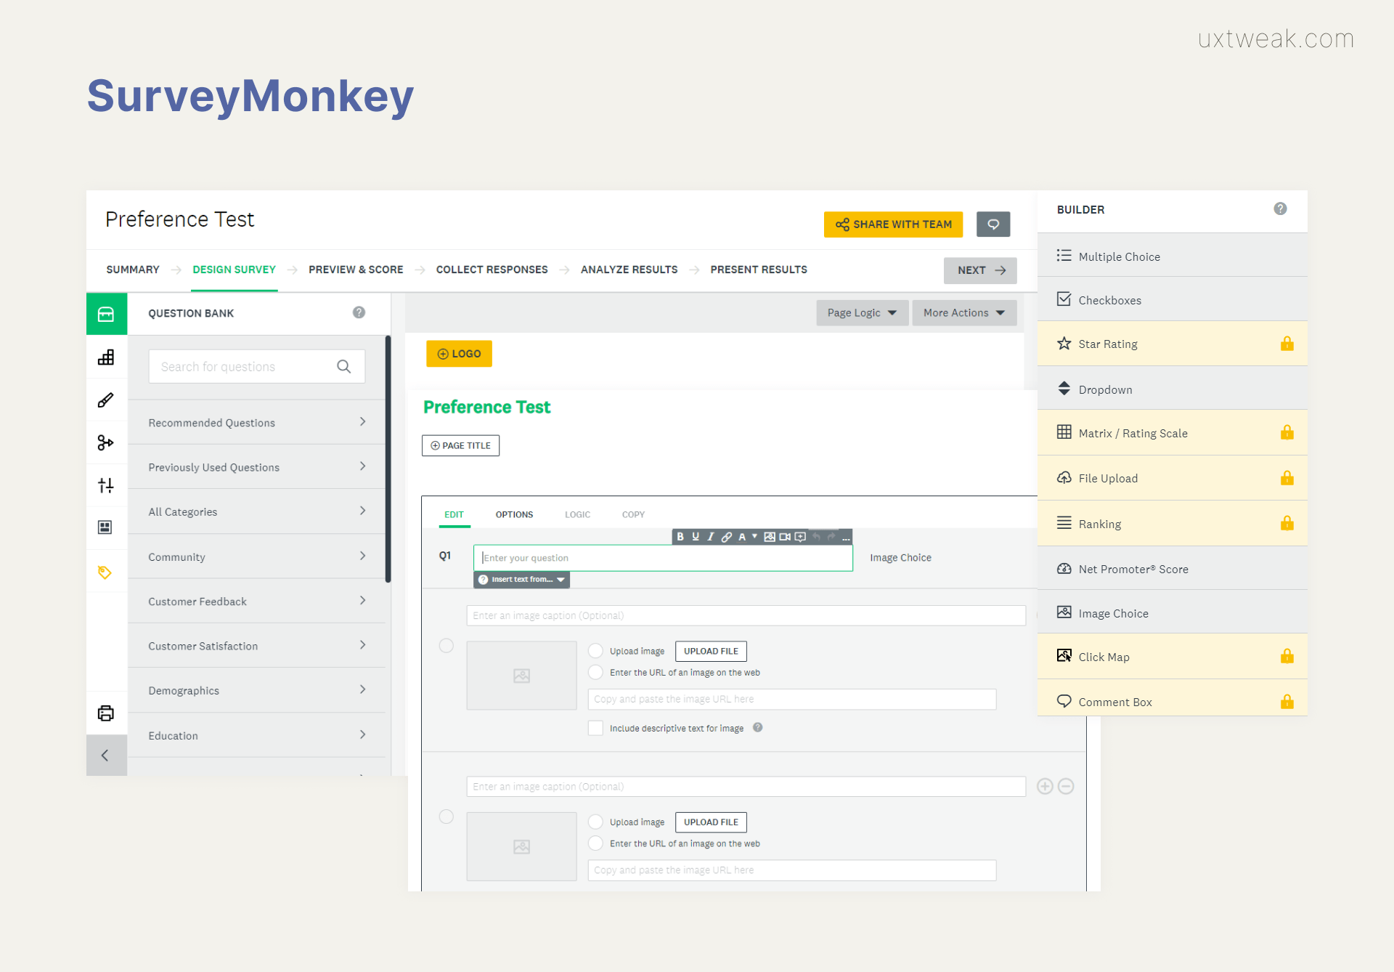Click Share With Team button

tap(893, 224)
